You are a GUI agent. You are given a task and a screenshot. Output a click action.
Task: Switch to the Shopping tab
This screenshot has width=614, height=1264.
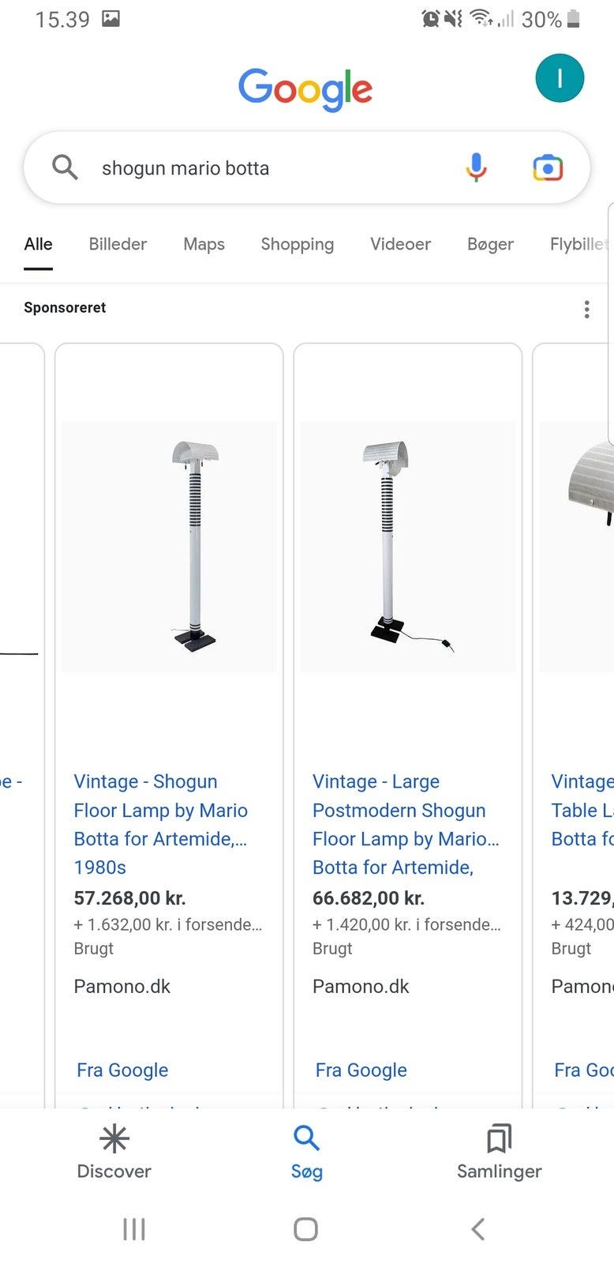click(298, 244)
